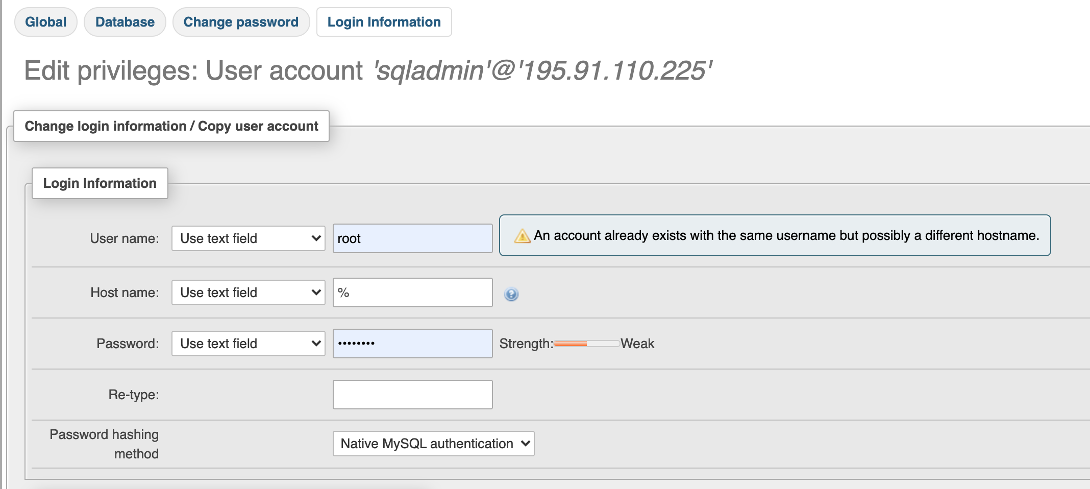
Task: Click the 'Host name:' label
Action: coord(125,292)
